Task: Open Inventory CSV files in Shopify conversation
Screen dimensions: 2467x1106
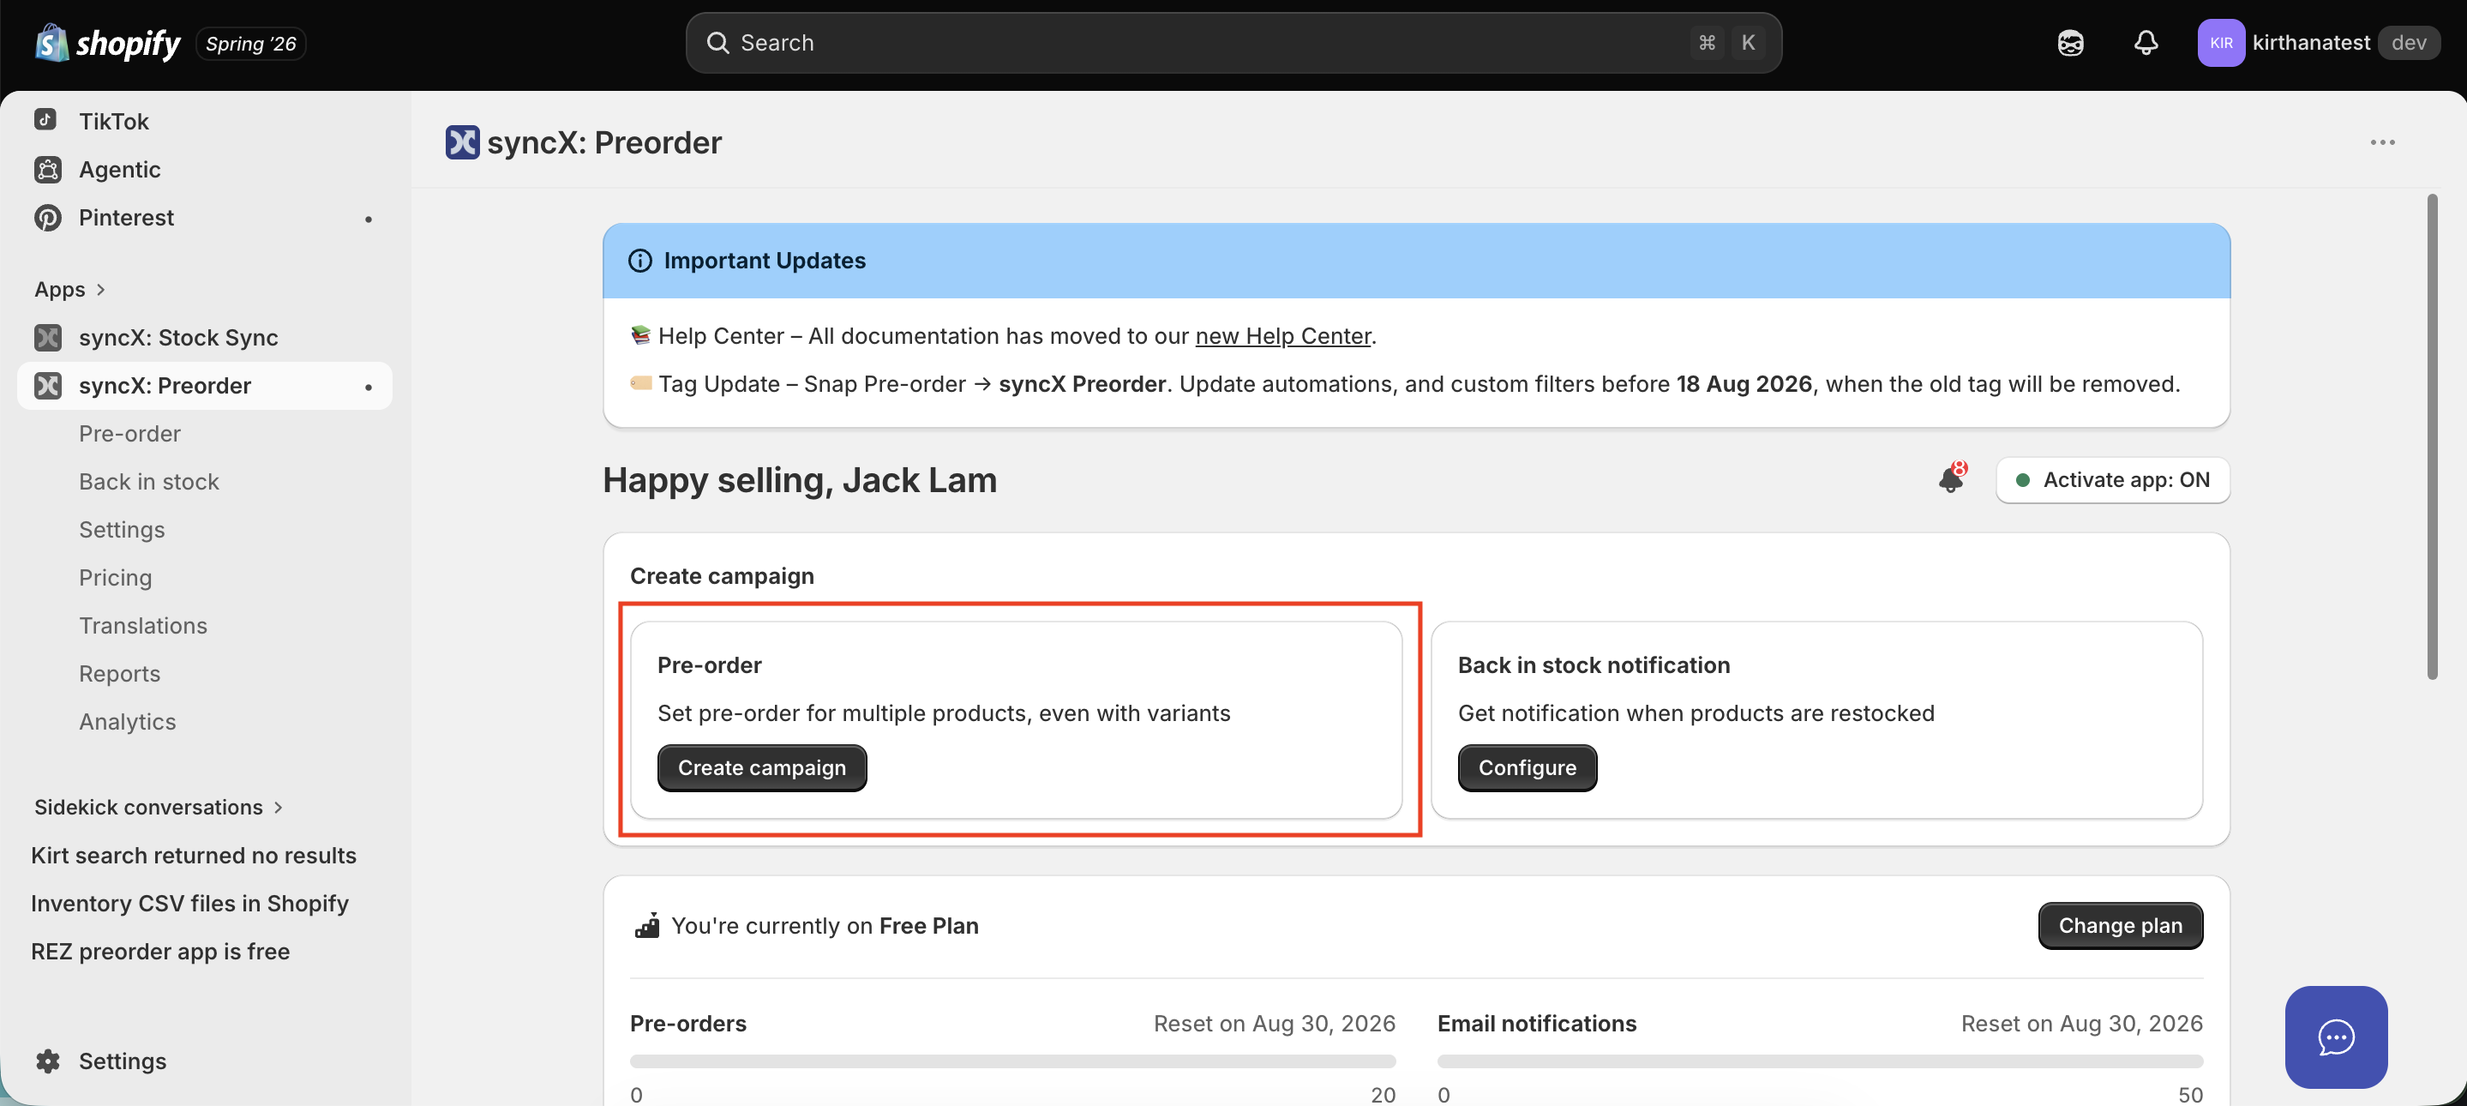Action: 189,903
